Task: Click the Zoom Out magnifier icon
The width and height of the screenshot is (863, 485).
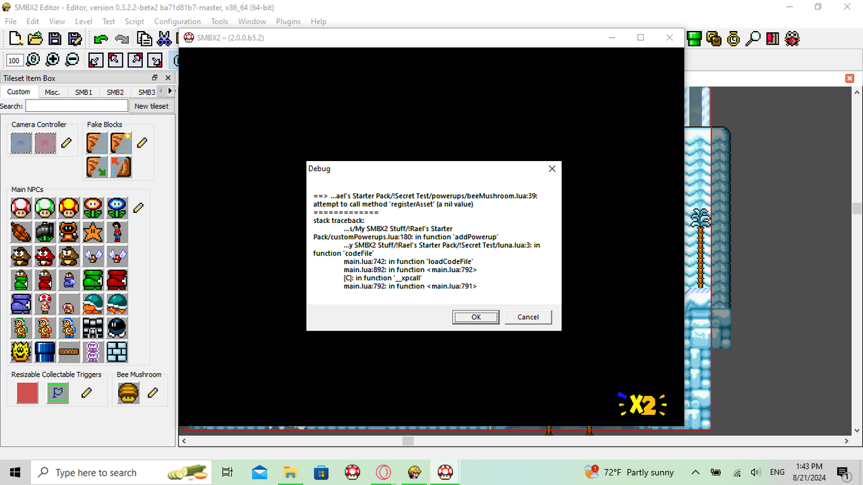Action: click(72, 60)
